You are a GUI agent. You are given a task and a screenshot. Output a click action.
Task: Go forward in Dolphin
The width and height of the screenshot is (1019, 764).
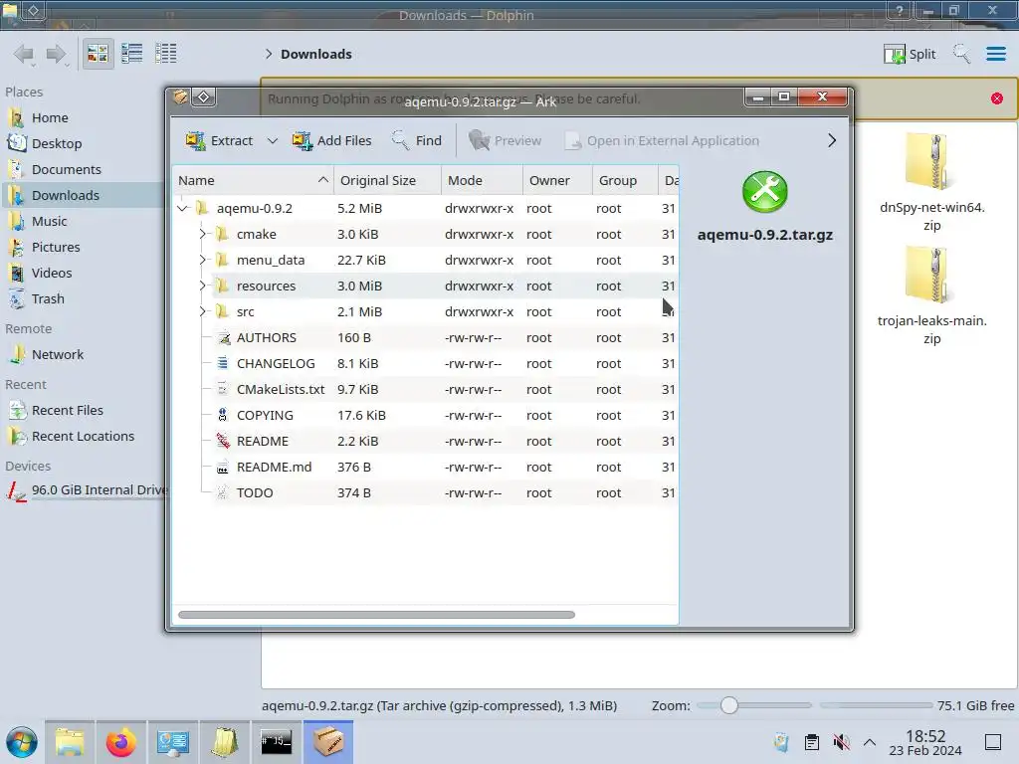pyautogui.click(x=57, y=54)
